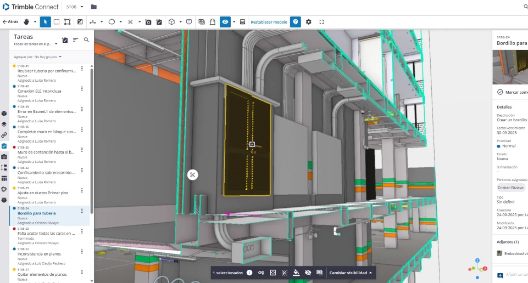Hide selected object with crossed-eye icon

coord(308,273)
